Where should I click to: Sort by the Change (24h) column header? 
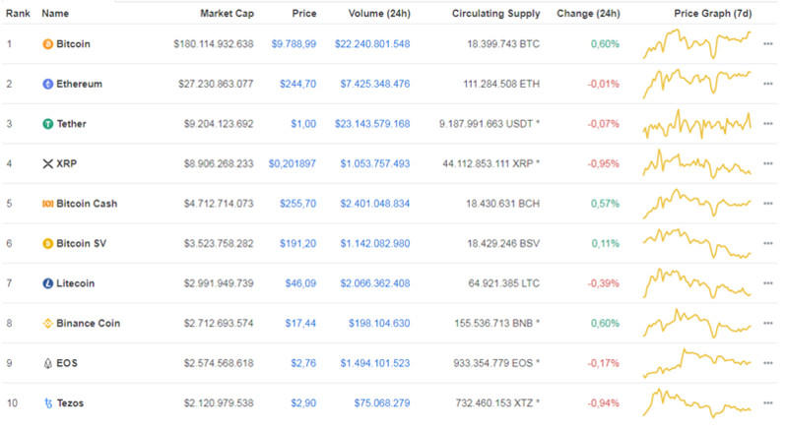tap(590, 14)
